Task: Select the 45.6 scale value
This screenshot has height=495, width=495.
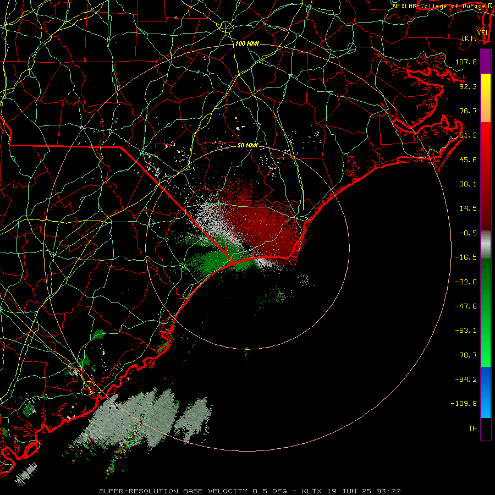Action: pos(468,159)
